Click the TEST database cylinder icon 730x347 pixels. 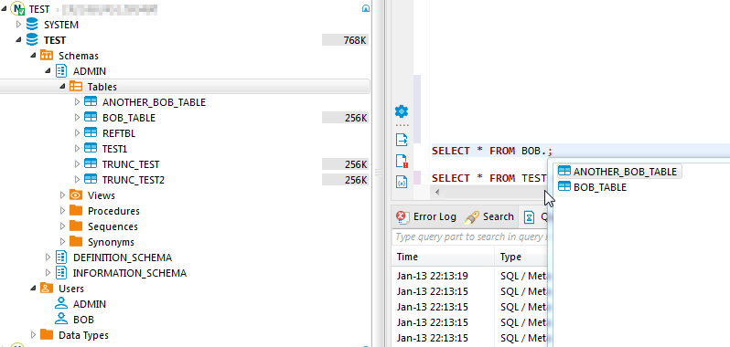pyautogui.click(x=32, y=40)
